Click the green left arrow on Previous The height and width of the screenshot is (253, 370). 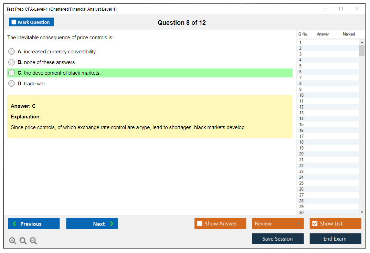click(x=14, y=224)
